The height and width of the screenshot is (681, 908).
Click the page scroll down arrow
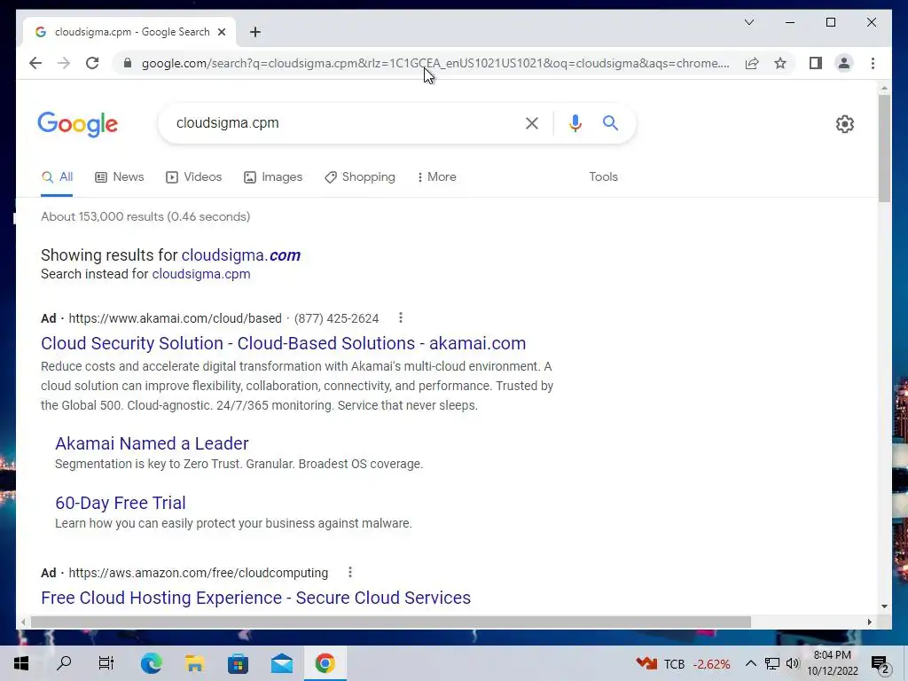point(884,607)
